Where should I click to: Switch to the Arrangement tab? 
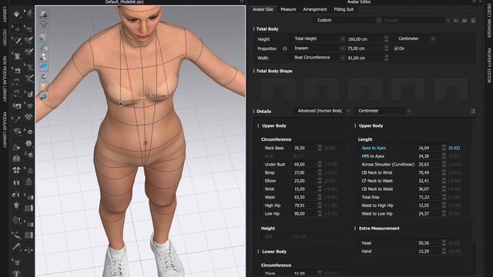pyautogui.click(x=315, y=9)
